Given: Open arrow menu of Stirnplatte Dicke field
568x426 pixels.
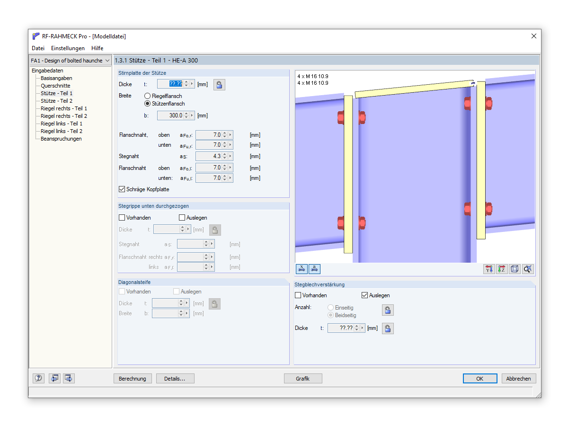Looking at the screenshot, I should coord(192,84).
